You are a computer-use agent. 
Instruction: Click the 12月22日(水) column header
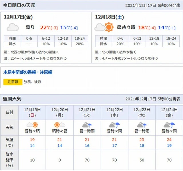point(114,113)
